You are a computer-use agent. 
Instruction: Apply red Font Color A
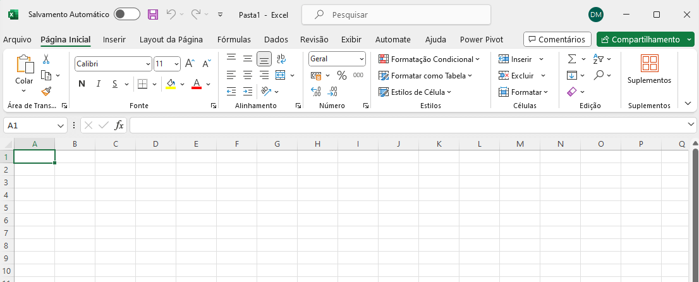[x=197, y=83]
